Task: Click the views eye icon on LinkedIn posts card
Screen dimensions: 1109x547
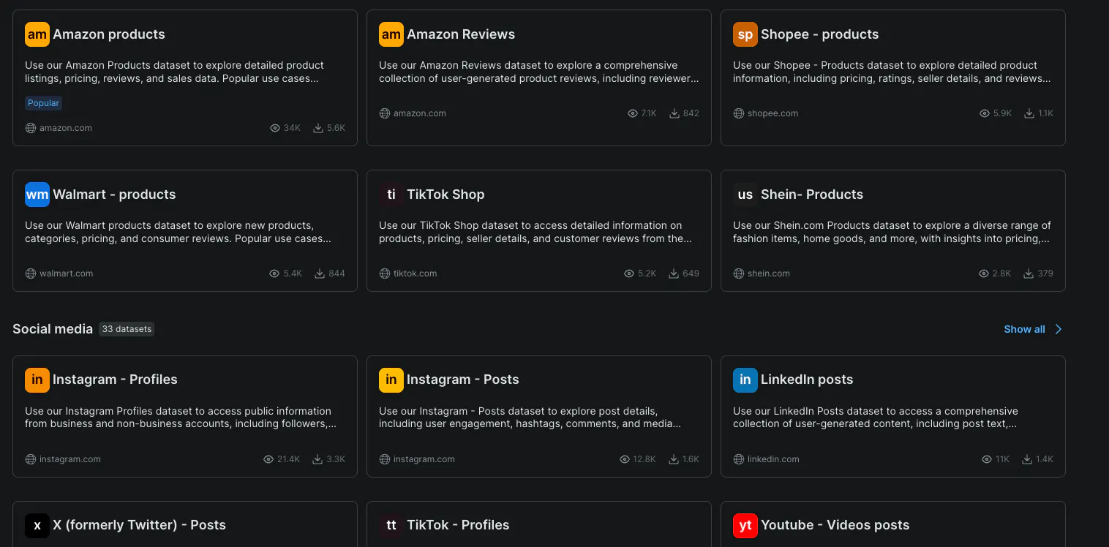Action: 987,459
